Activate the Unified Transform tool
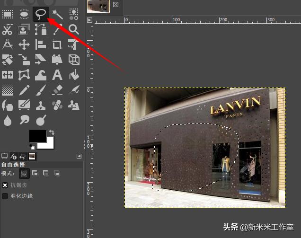Screen dimensions: 301x238 [x=74, y=44]
